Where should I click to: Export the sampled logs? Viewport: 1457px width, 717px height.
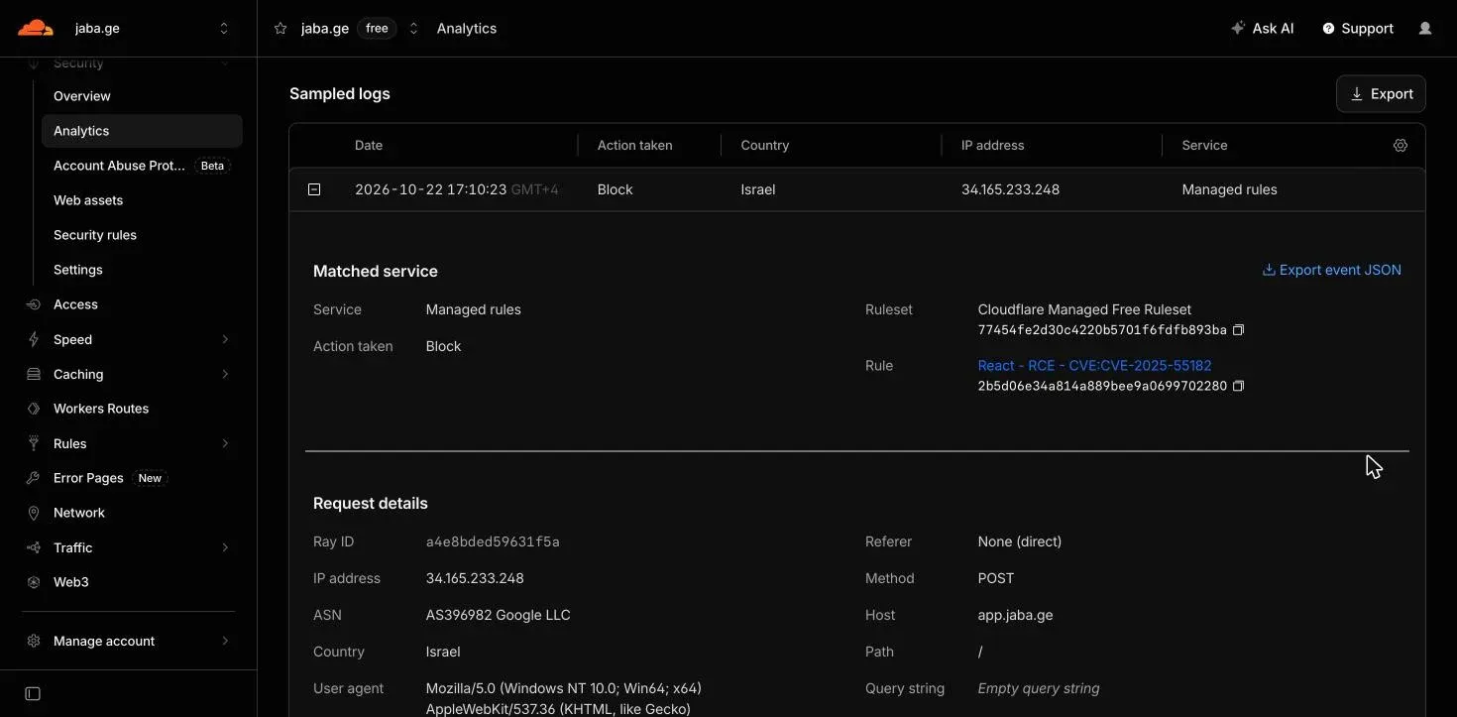[1381, 94]
